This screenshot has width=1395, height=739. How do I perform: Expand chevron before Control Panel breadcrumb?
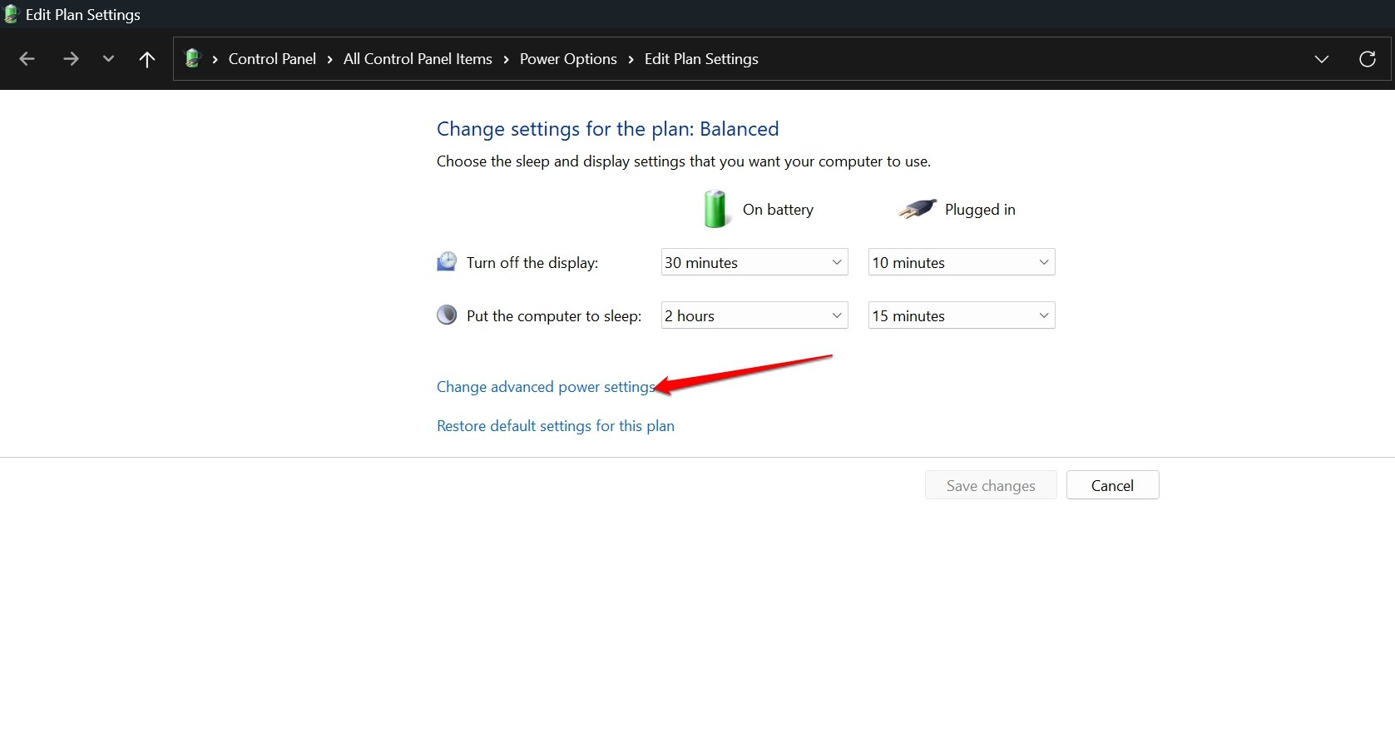coord(215,59)
